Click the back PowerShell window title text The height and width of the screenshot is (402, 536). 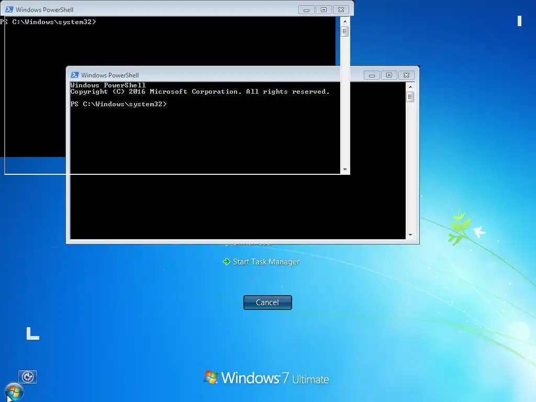point(44,10)
